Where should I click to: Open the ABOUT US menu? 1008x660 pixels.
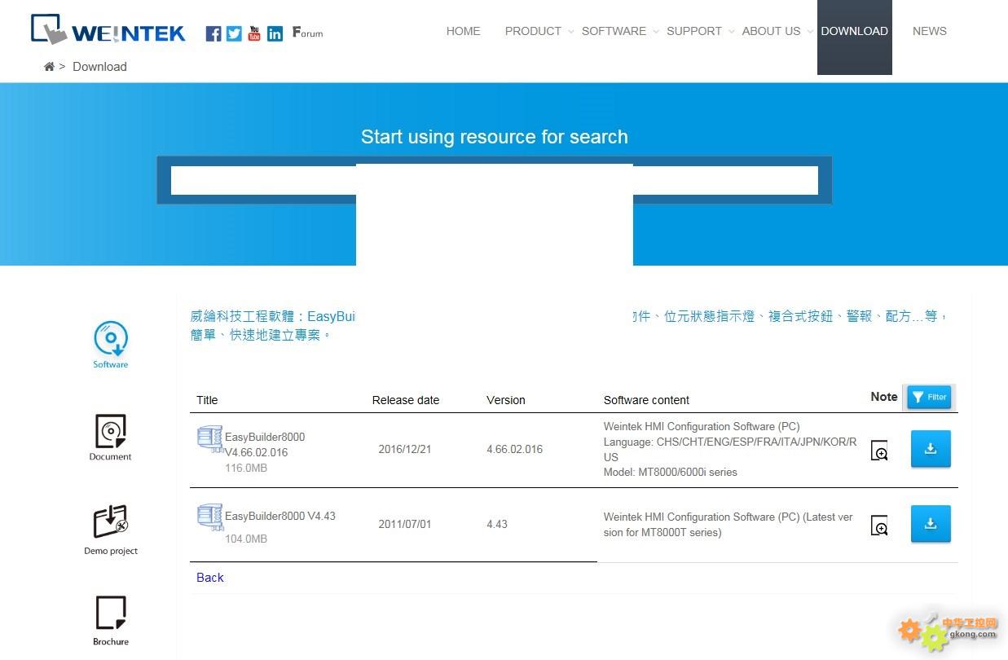point(771,31)
